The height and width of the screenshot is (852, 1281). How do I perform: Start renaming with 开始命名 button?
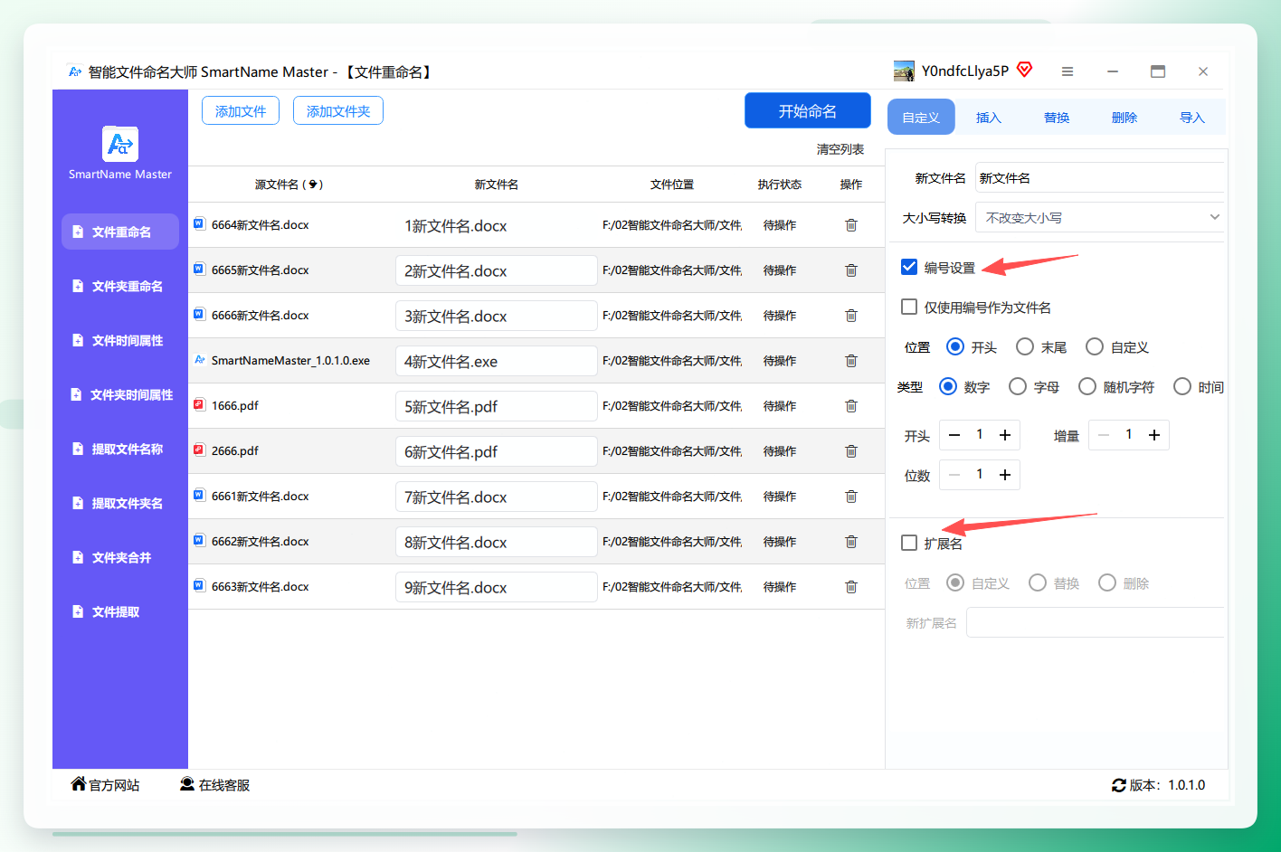click(x=808, y=110)
